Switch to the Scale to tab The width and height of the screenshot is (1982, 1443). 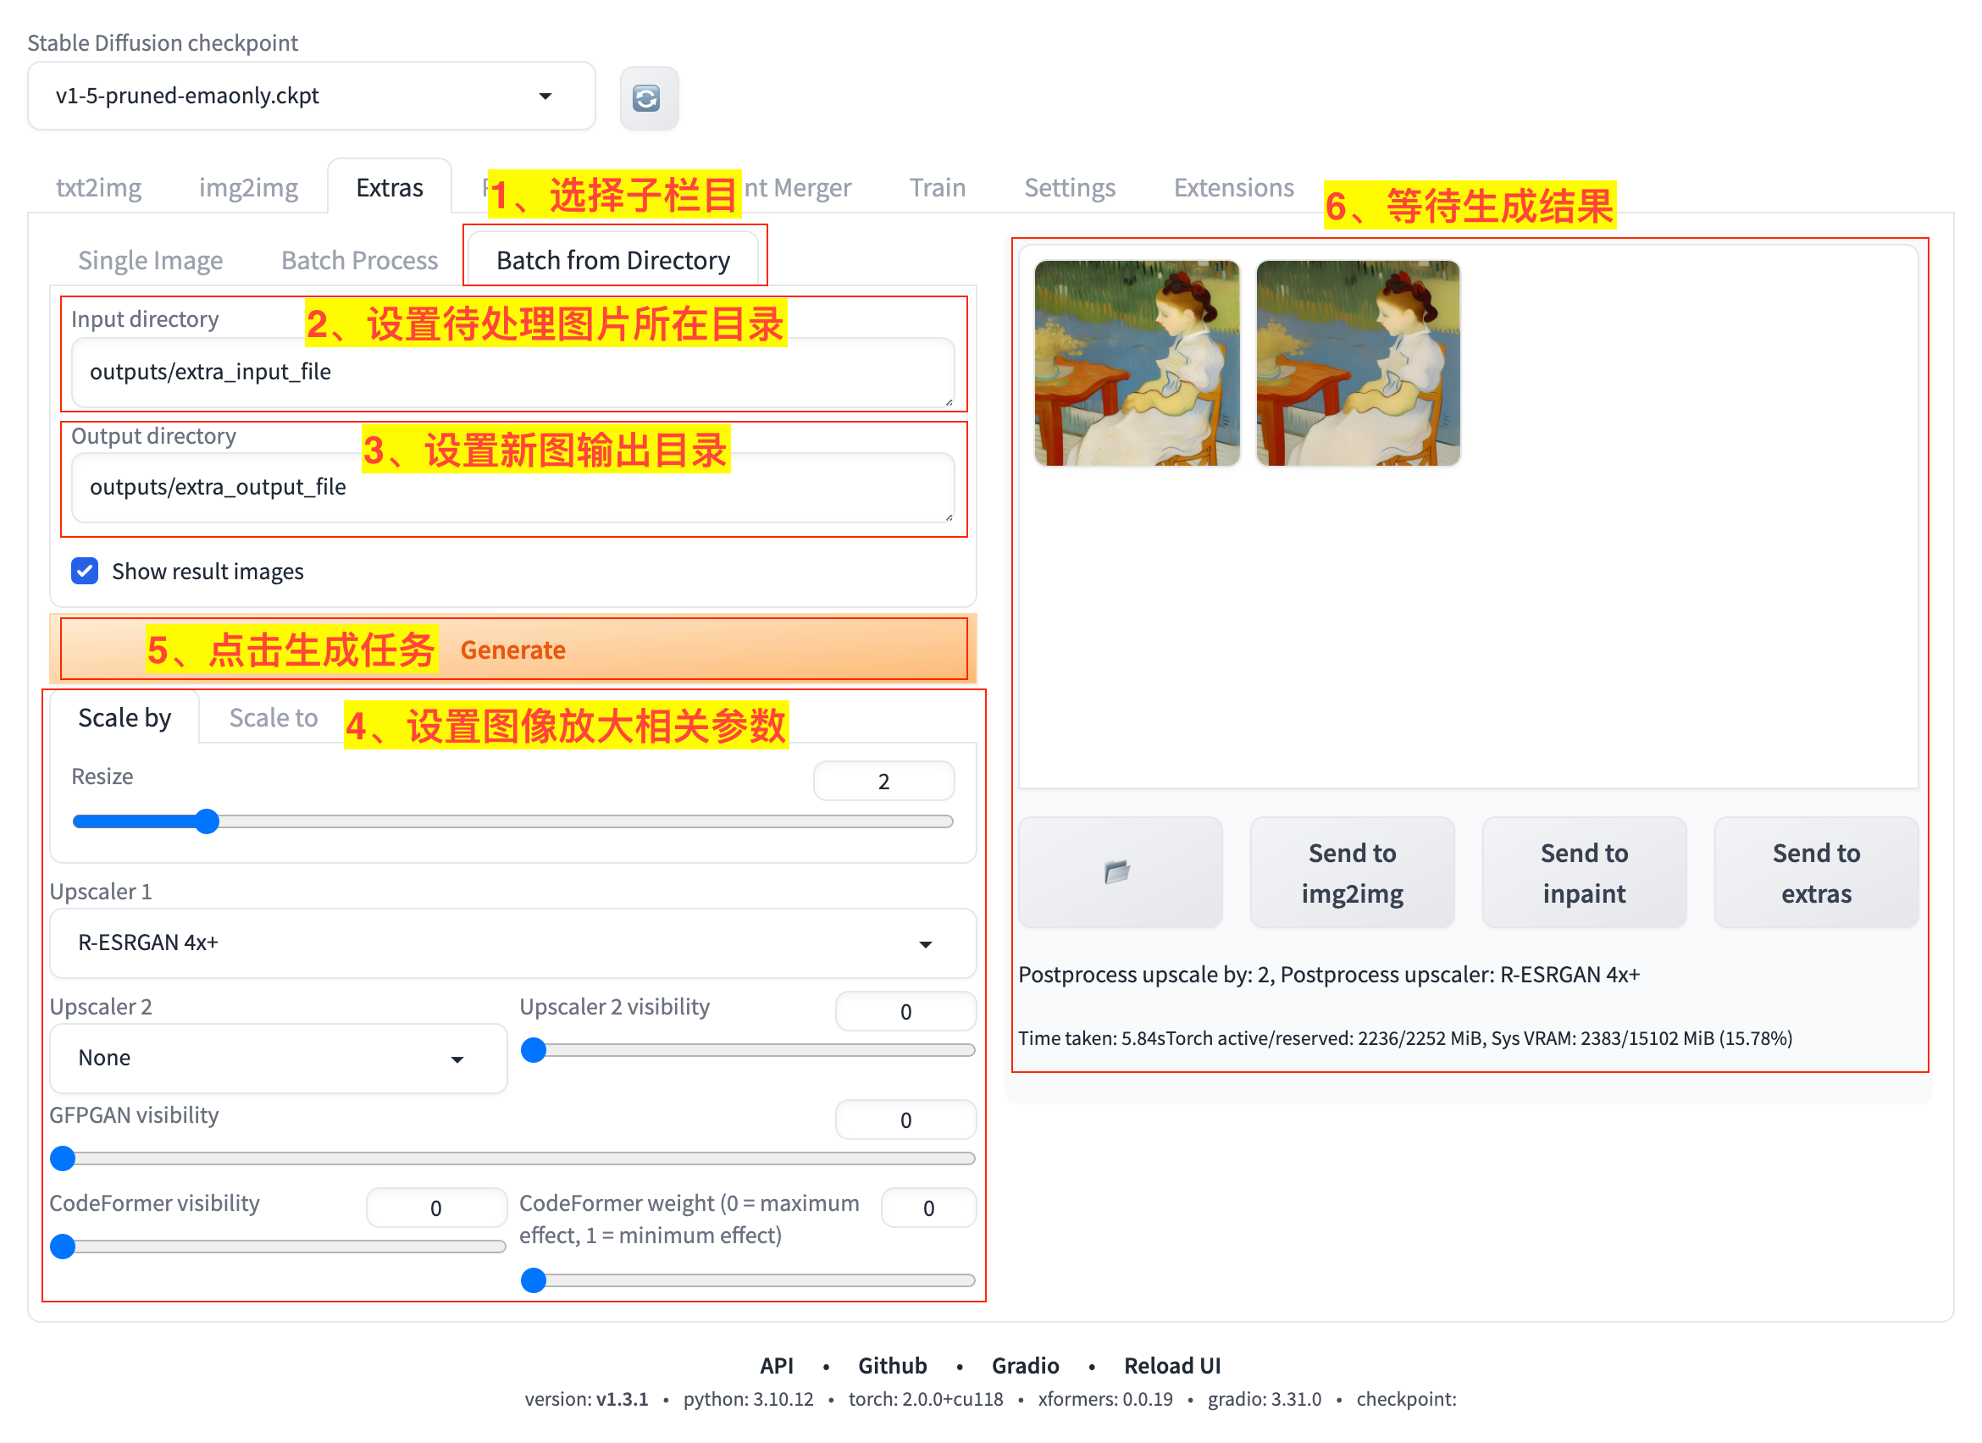coord(273,718)
